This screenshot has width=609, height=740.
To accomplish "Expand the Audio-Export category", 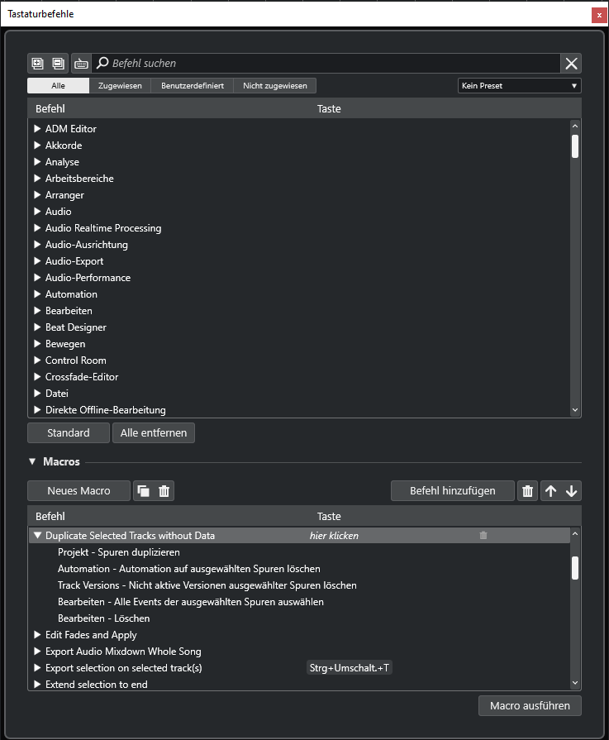I will coord(38,261).
